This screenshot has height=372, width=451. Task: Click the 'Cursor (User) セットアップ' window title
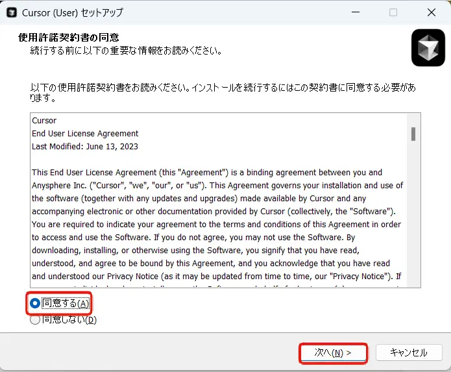pos(73,12)
